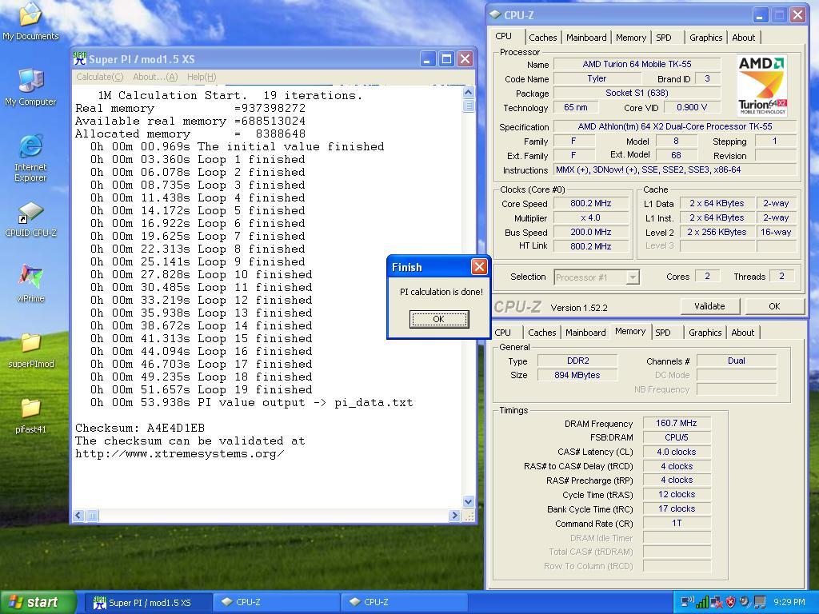Screen dimensions: 819x614
Task: Open superPImod folder on desktop
Action: click(31, 349)
